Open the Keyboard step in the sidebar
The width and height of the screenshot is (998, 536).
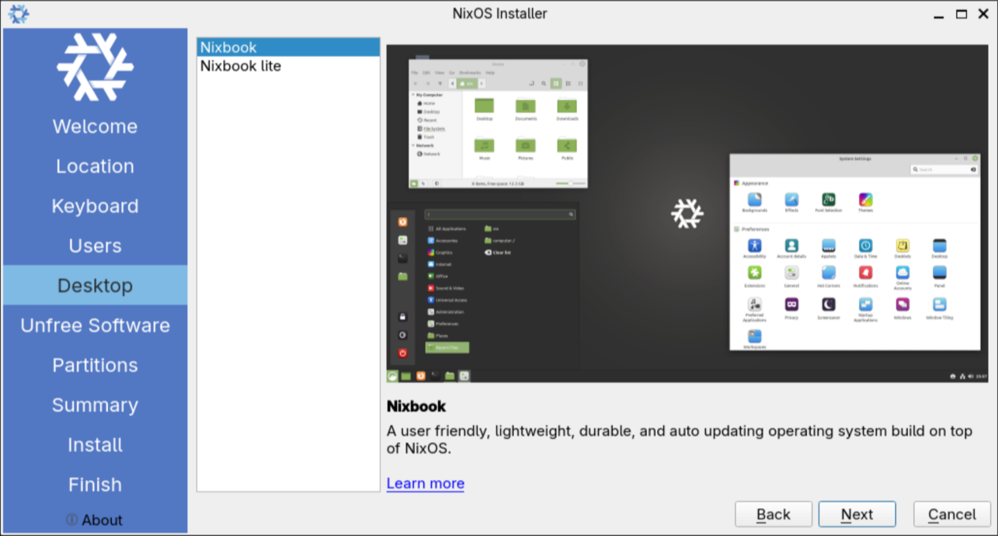coord(95,206)
